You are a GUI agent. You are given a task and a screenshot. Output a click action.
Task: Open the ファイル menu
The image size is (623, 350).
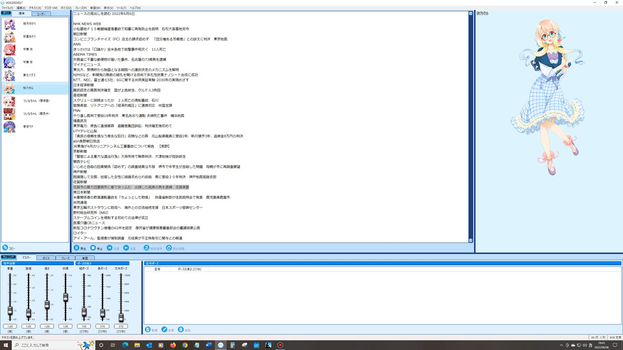[7, 8]
